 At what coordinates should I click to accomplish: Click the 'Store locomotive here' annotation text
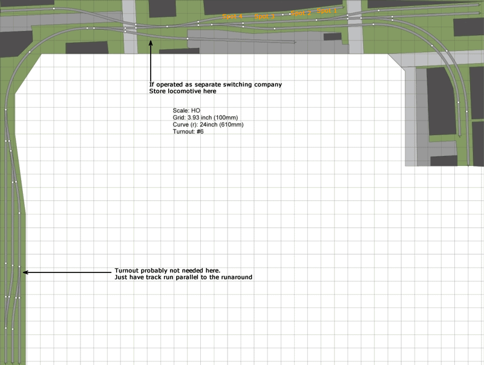(x=183, y=92)
